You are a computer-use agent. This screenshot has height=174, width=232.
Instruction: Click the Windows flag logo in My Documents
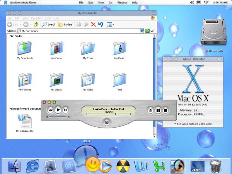tap(153, 18)
